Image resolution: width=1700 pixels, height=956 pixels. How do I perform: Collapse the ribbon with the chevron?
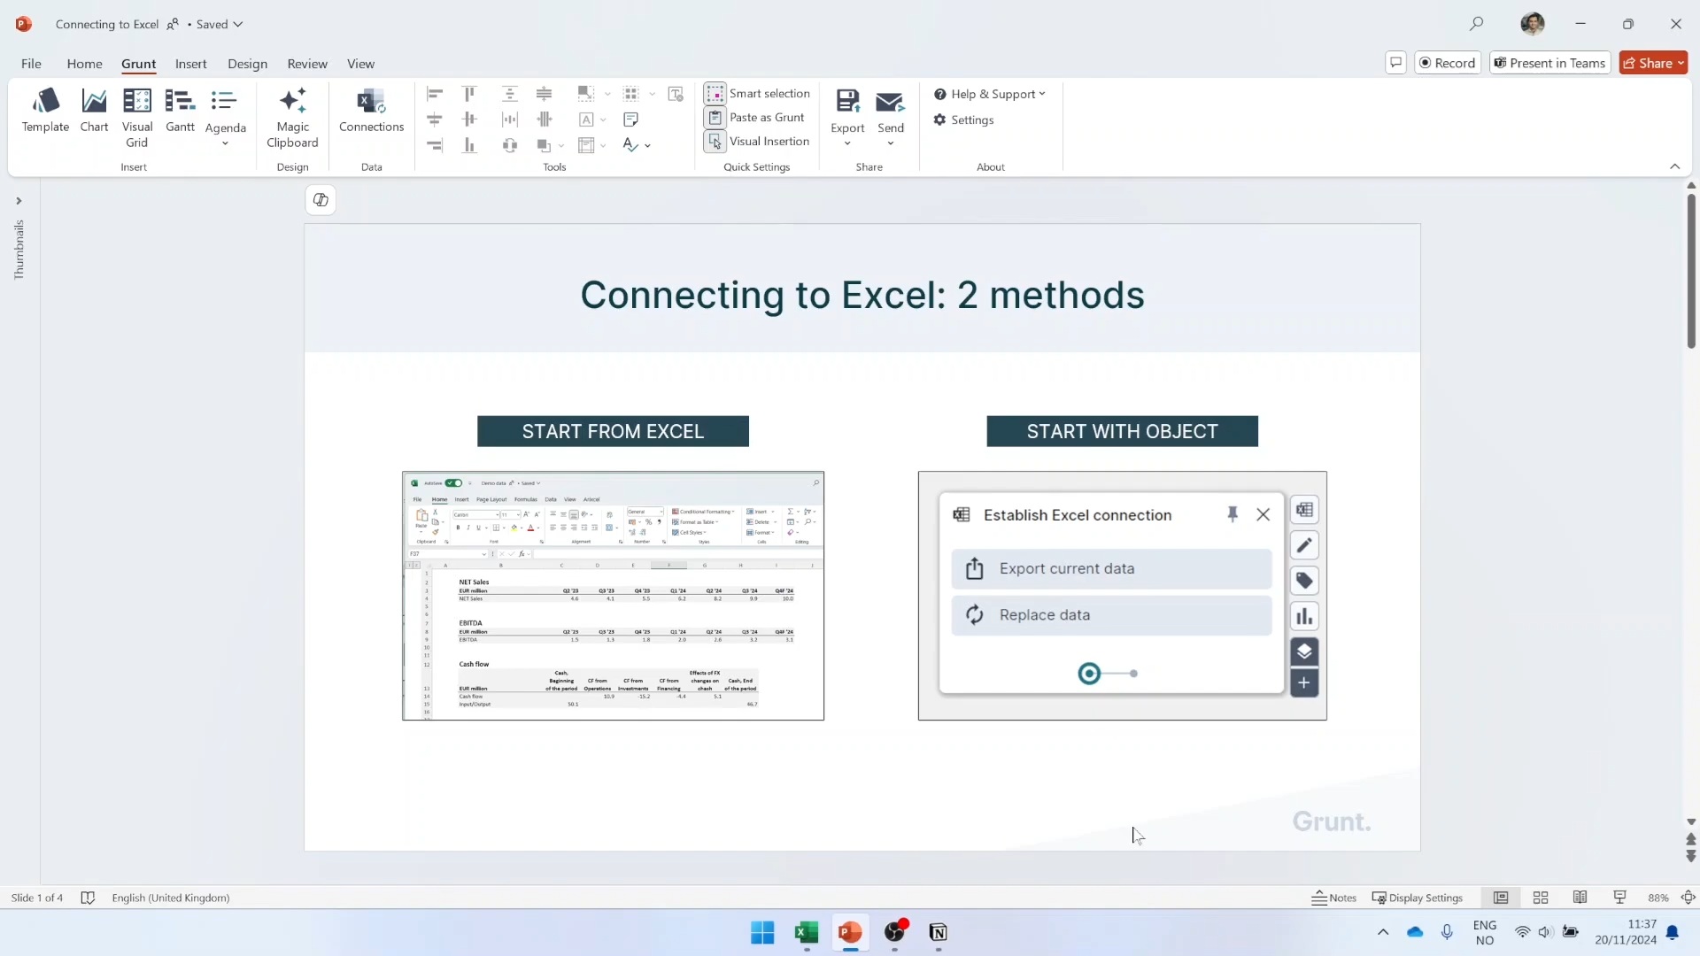coord(1674,166)
